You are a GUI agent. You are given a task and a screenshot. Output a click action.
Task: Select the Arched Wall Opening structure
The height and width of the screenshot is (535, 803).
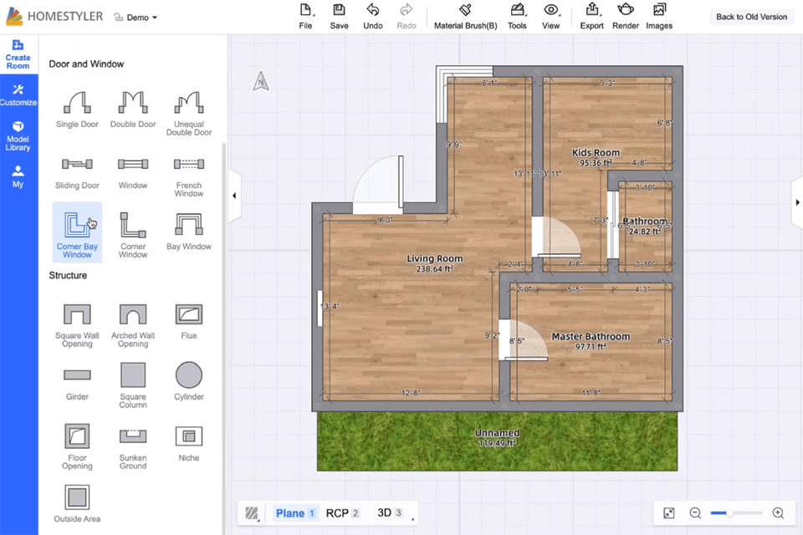[x=133, y=325]
